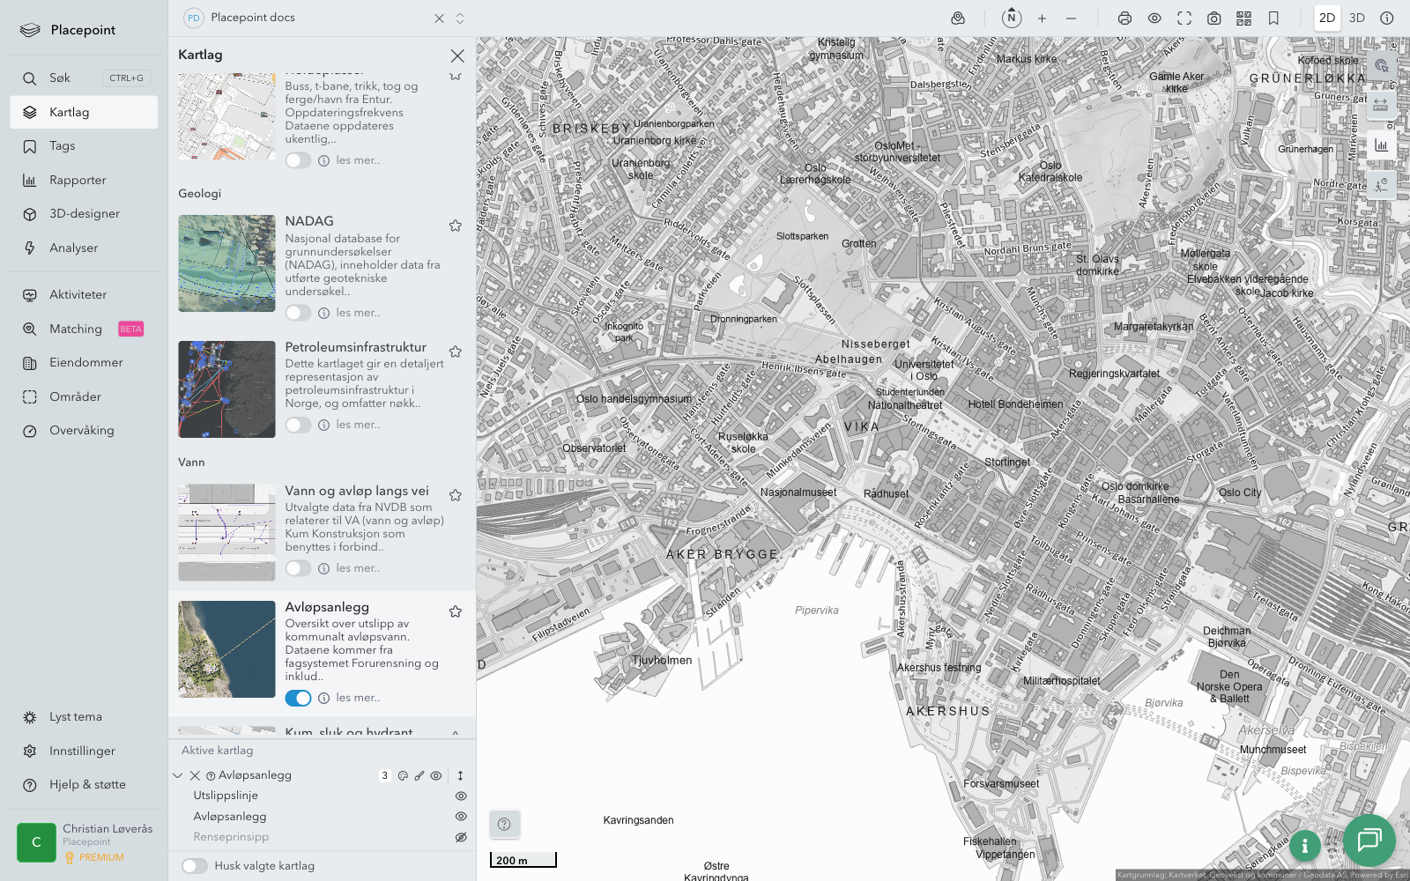Click the north compass button
Viewport: 1410px width, 881px height.
[x=1012, y=18]
